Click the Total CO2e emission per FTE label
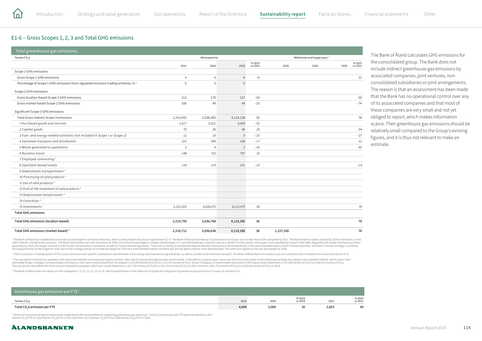The width and height of the screenshot is (482, 341). point(35,307)
